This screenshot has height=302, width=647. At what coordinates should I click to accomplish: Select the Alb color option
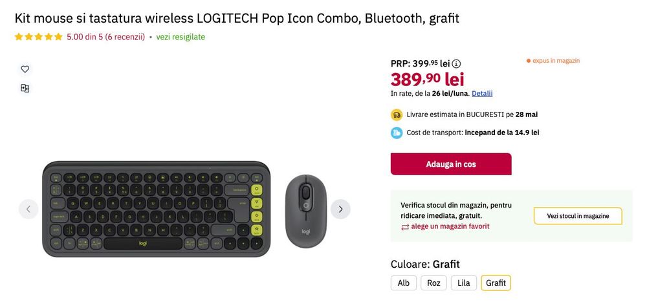404,283
